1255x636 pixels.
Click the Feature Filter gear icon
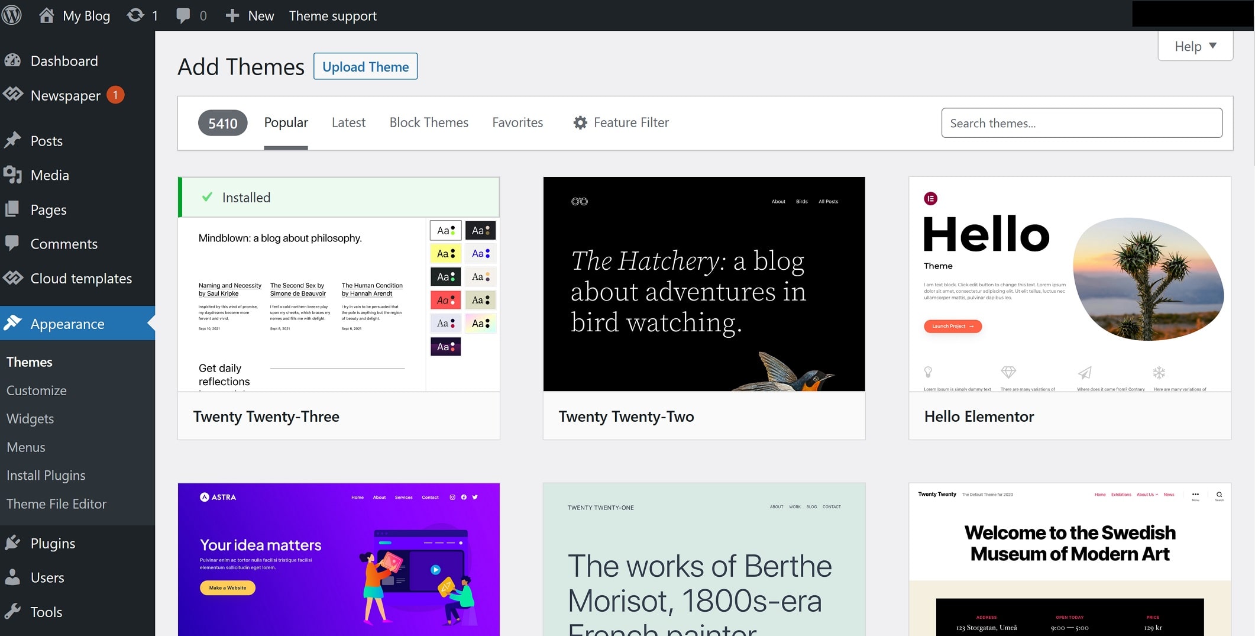pyautogui.click(x=580, y=122)
